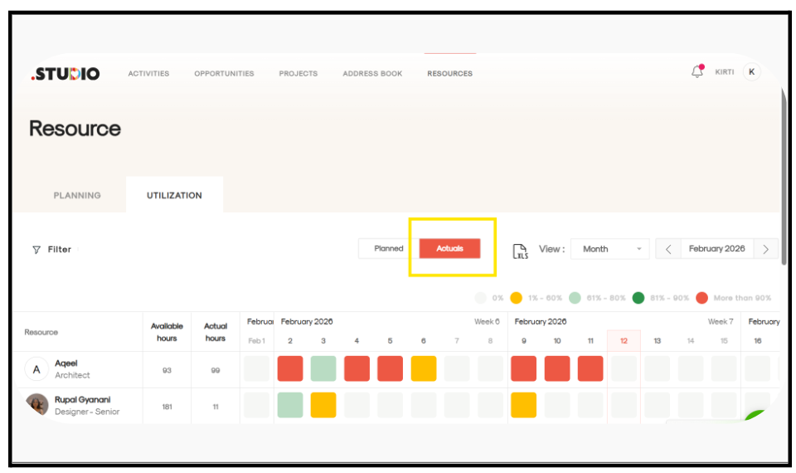Image resolution: width=796 pixels, height=473 pixels.
Task: Open the Address Book page
Action: tap(372, 74)
